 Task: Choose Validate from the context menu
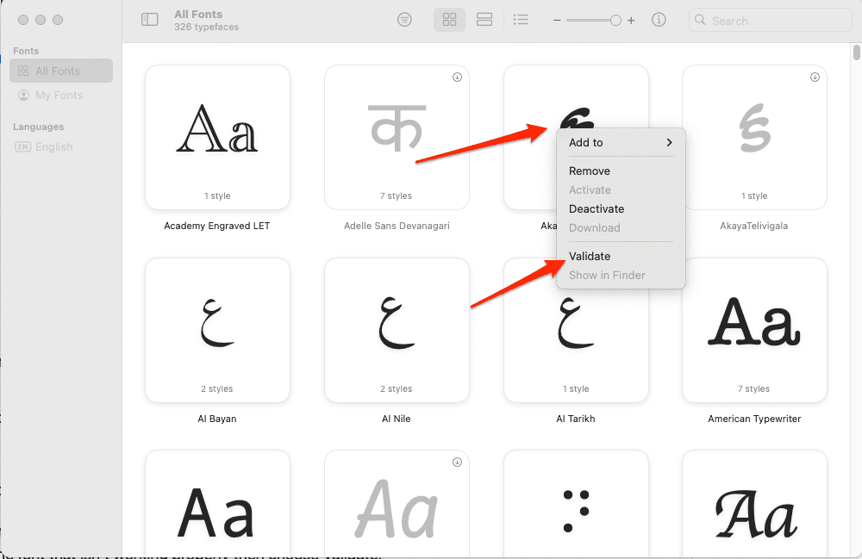pyautogui.click(x=590, y=256)
